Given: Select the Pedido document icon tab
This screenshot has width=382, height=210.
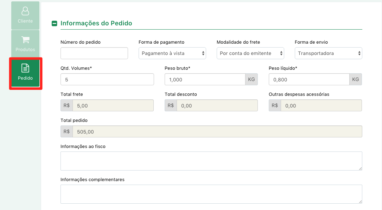Looking at the screenshot, I should click(25, 73).
